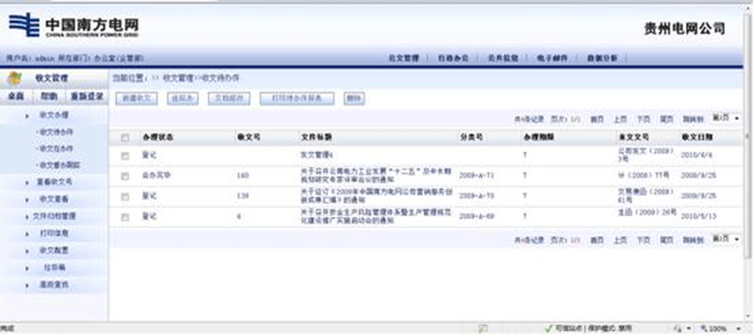Sort by the 收文日期 column header
The height and width of the screenshot is (334, 753).
(x=698, y=138)
